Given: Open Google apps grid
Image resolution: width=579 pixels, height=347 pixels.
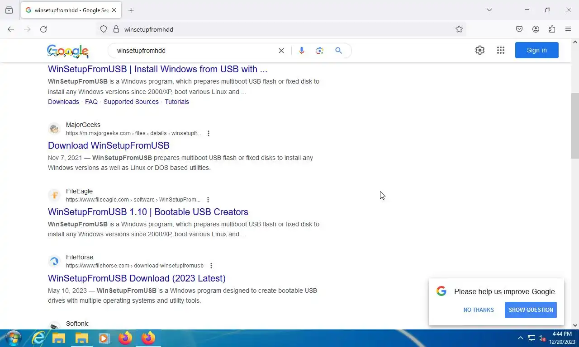Looking at the screenshot, I should 500,50.
